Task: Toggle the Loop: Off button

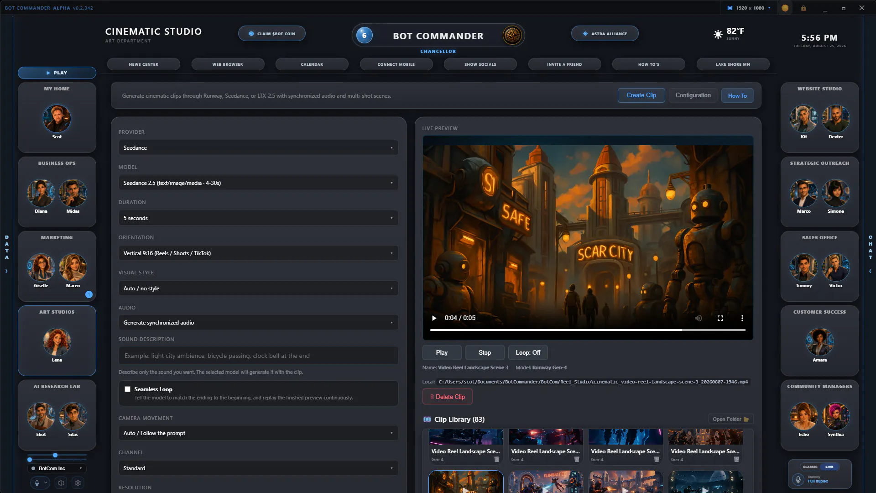Action: point(528,352)
